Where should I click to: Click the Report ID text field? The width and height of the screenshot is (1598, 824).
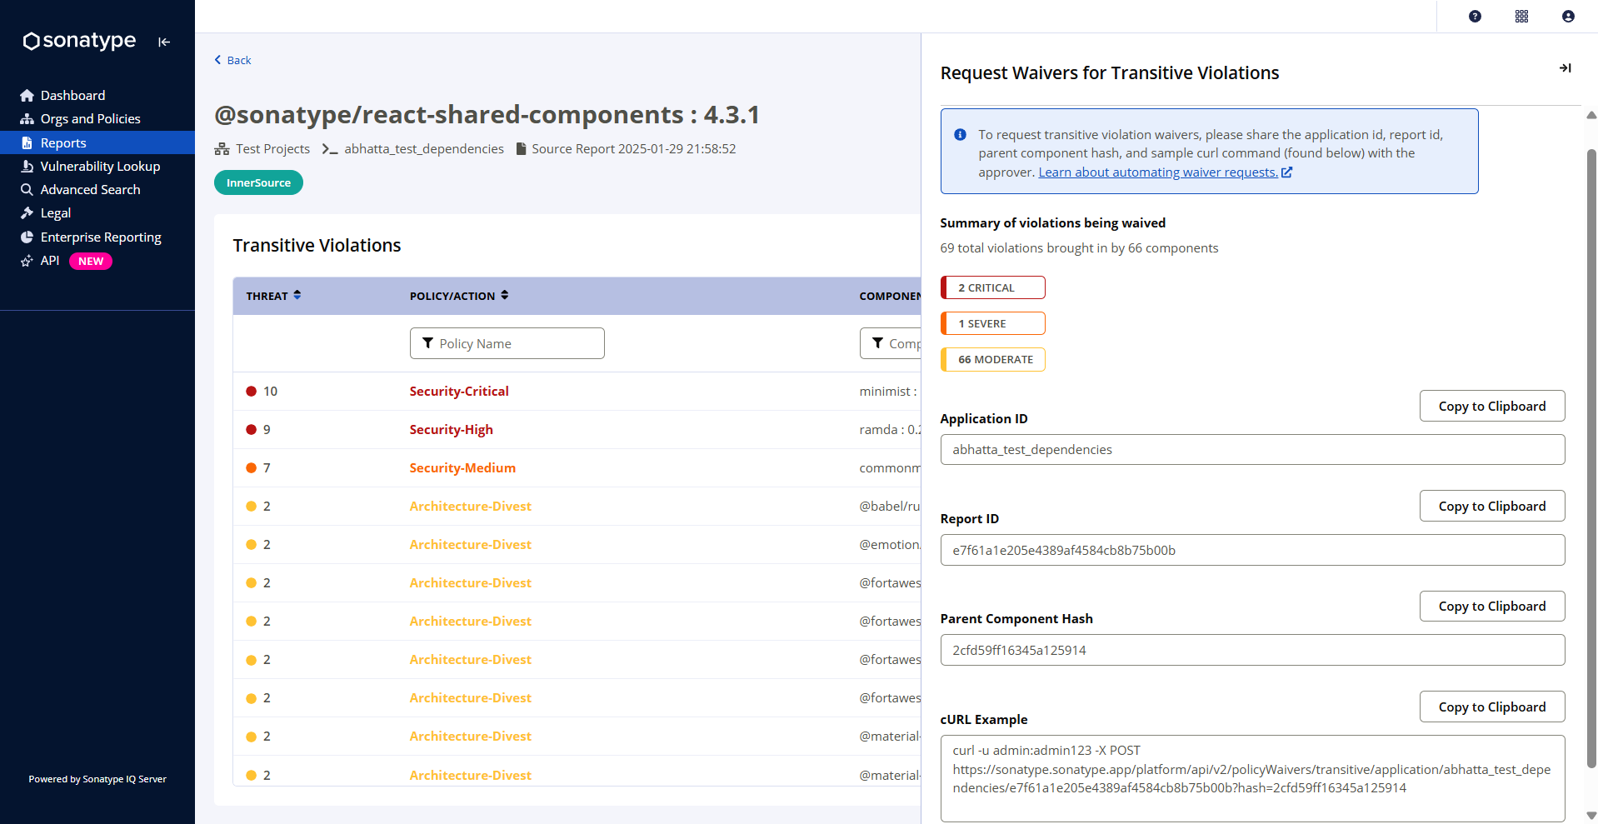(1252, 550)
